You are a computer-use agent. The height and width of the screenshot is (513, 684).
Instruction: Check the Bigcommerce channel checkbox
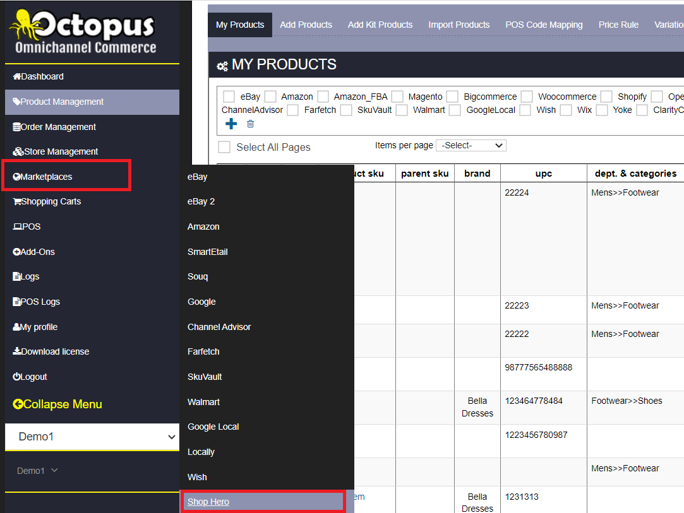click(453, 97)
